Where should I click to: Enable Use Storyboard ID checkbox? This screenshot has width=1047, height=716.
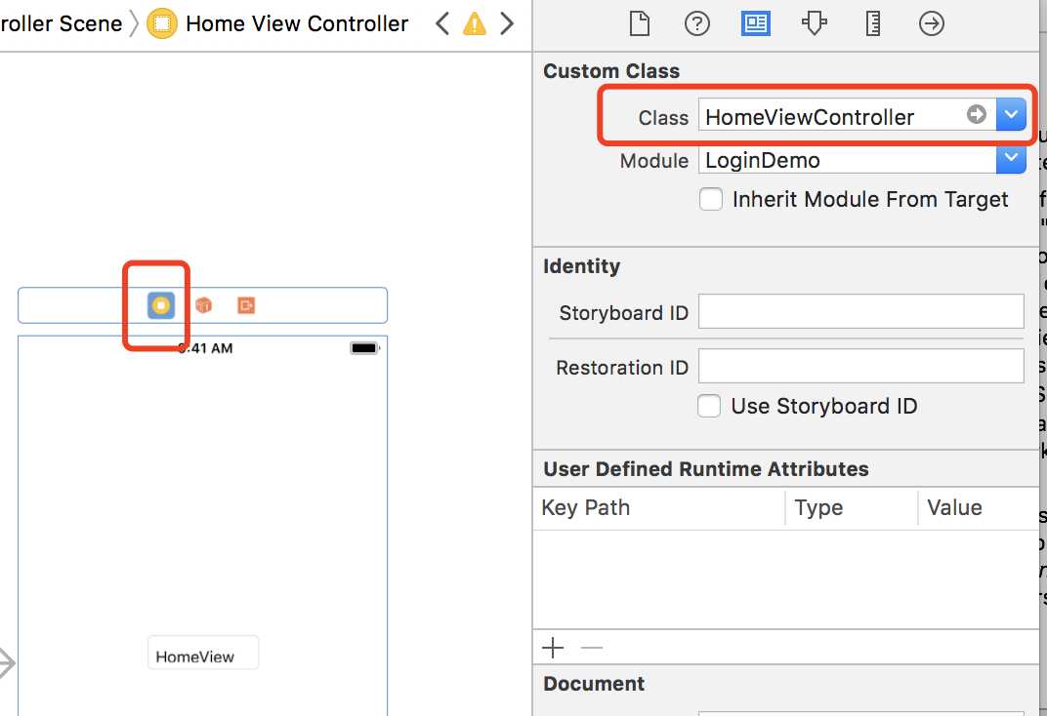click(709, 406)
